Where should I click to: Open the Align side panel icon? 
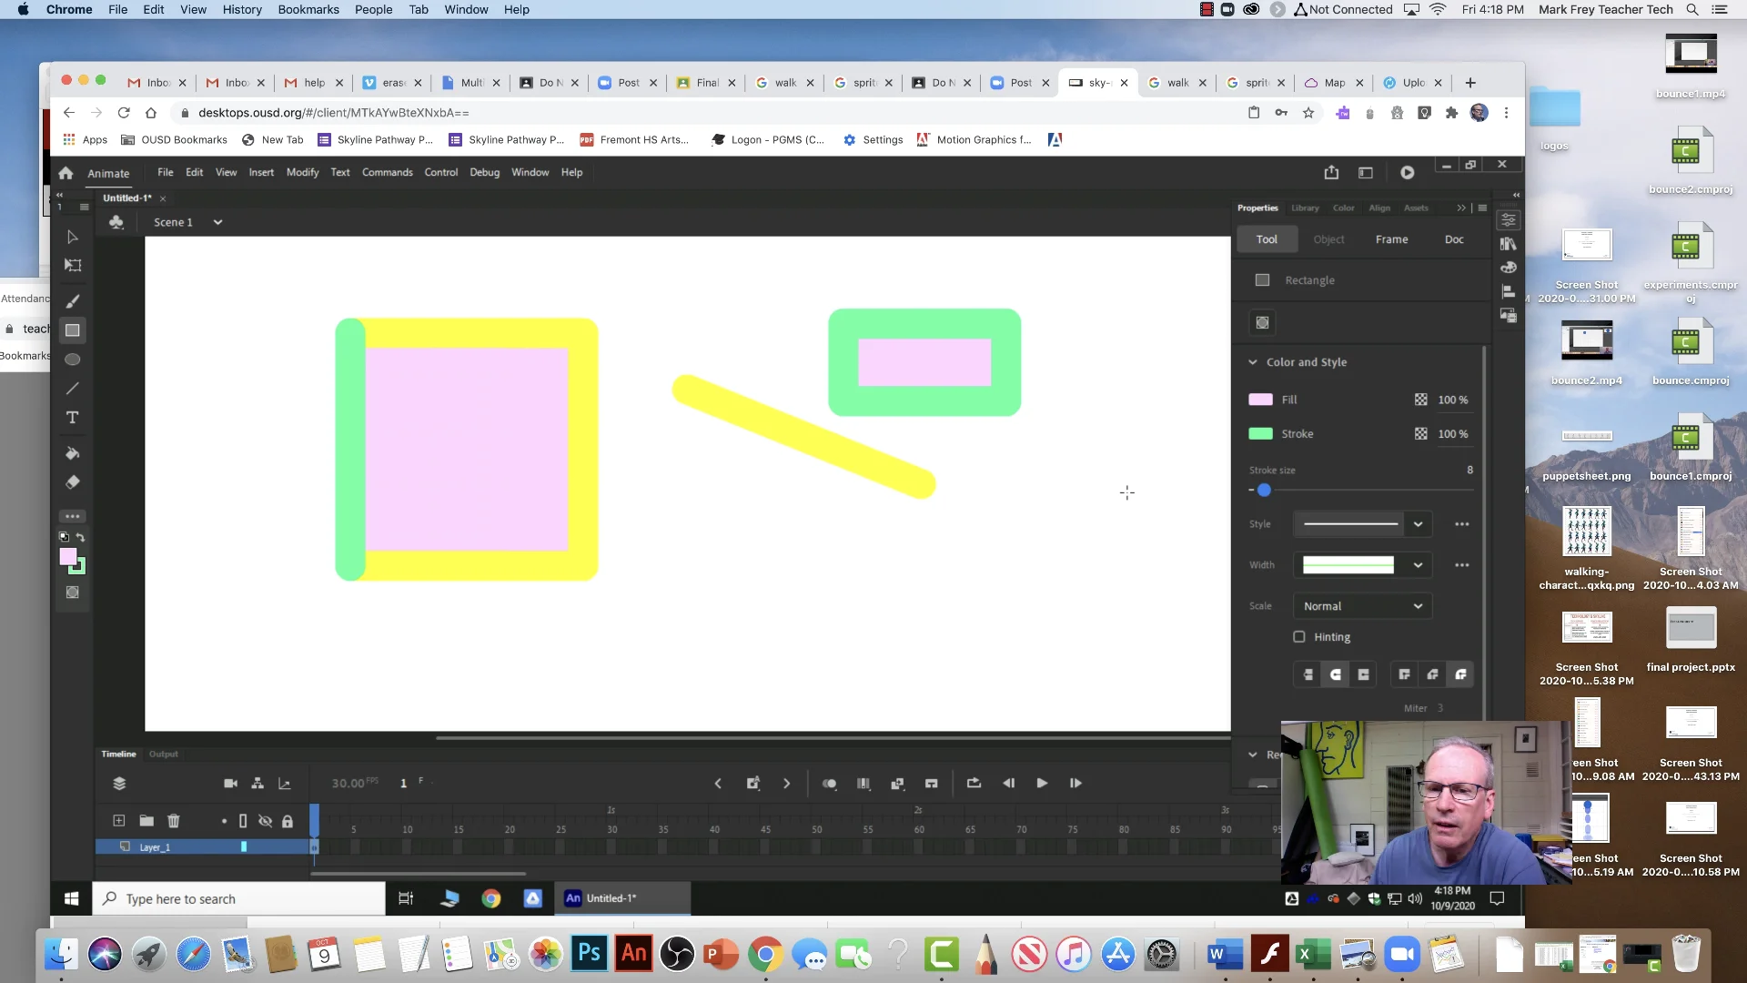coord(1509,291)
